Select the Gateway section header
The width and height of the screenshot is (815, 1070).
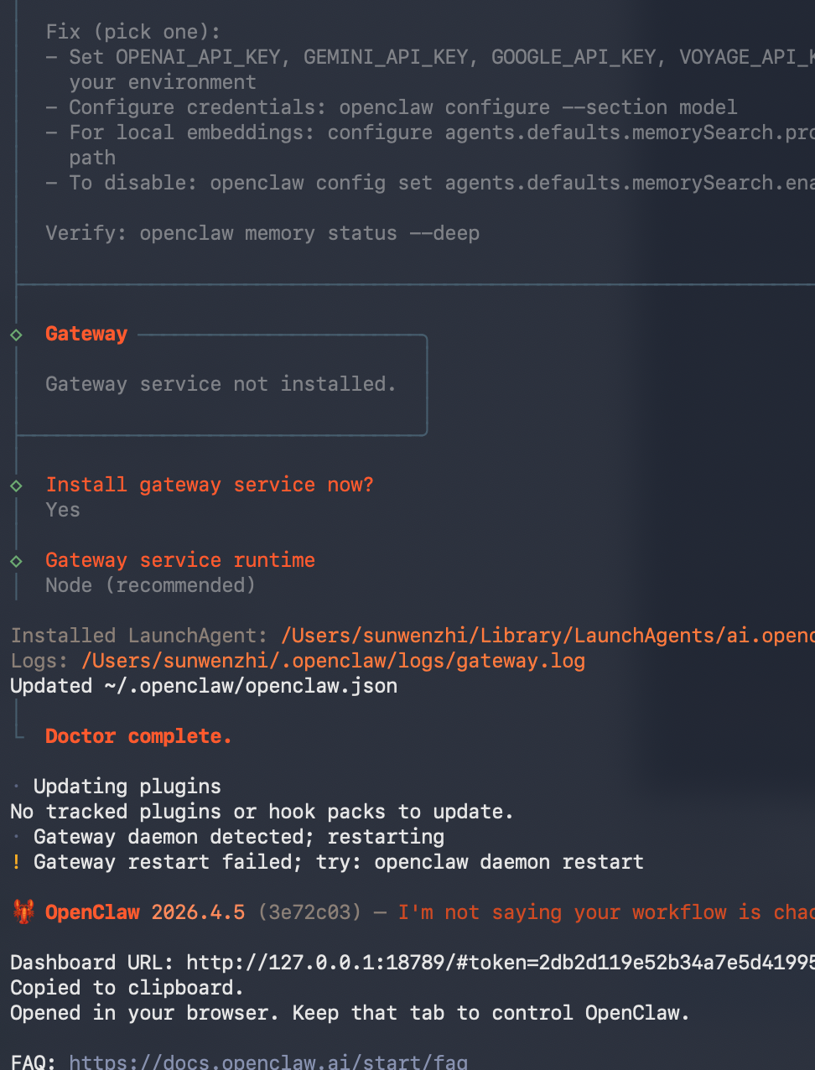click(x=86, y=334)
